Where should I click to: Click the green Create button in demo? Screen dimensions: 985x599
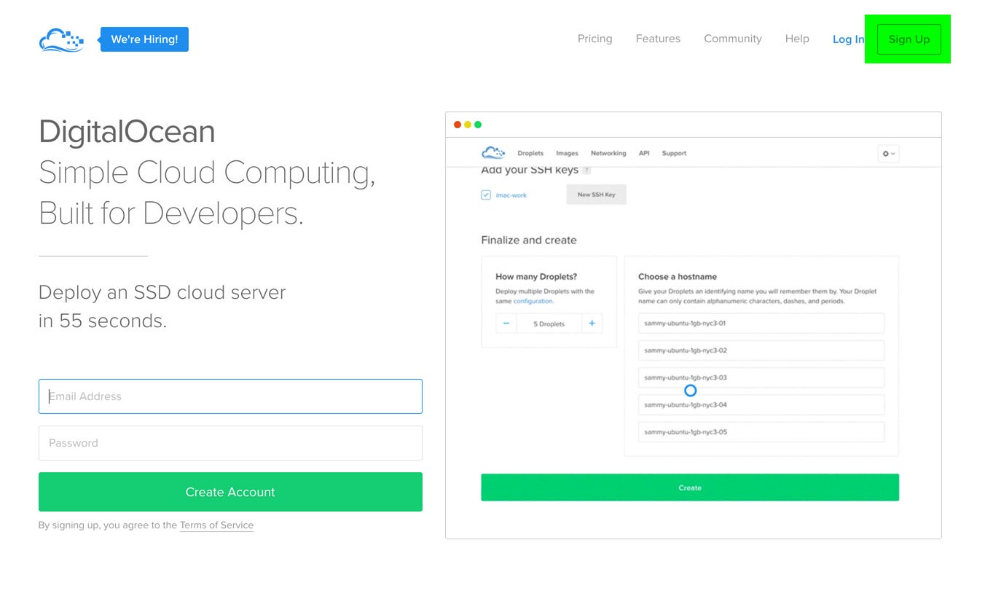(x=690, y=488)
